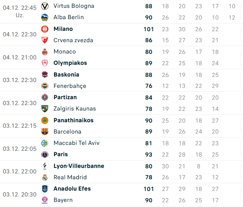This screenshot has width=243, height=207.
Task: Click the Fenerbahçe team logo
Action: click(45, 86)
